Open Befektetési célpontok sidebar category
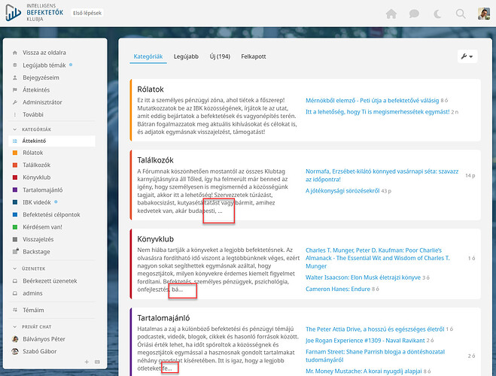Screen dimensions: 496x376 click(52, 214)
